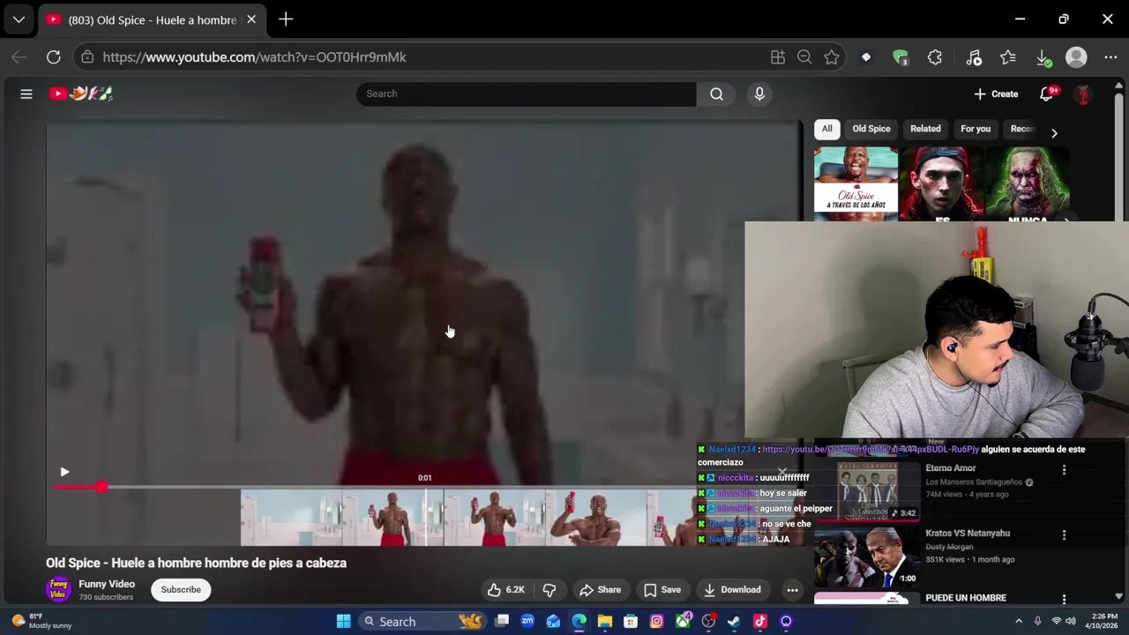The height and width of the screenshot is (635, 1129).
Task: Click the red video progress scrubber
Action: (102, 487)
